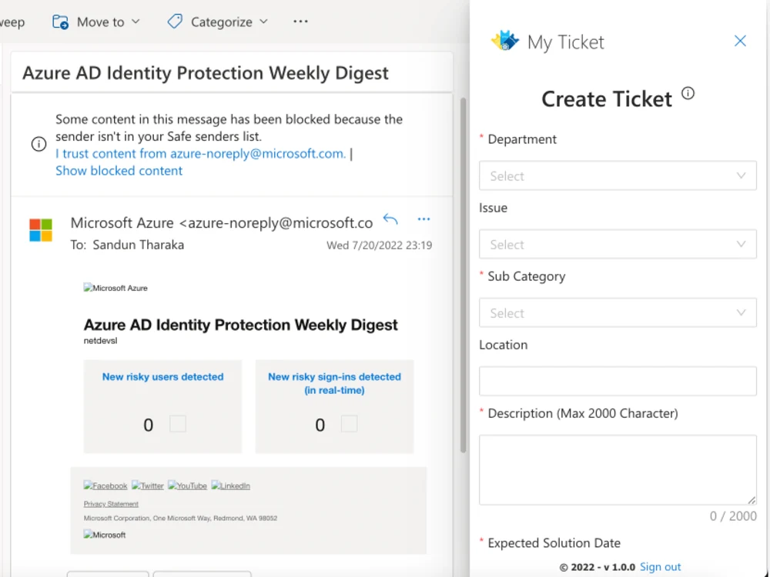Open the Categorize menu

coord(219,22)
